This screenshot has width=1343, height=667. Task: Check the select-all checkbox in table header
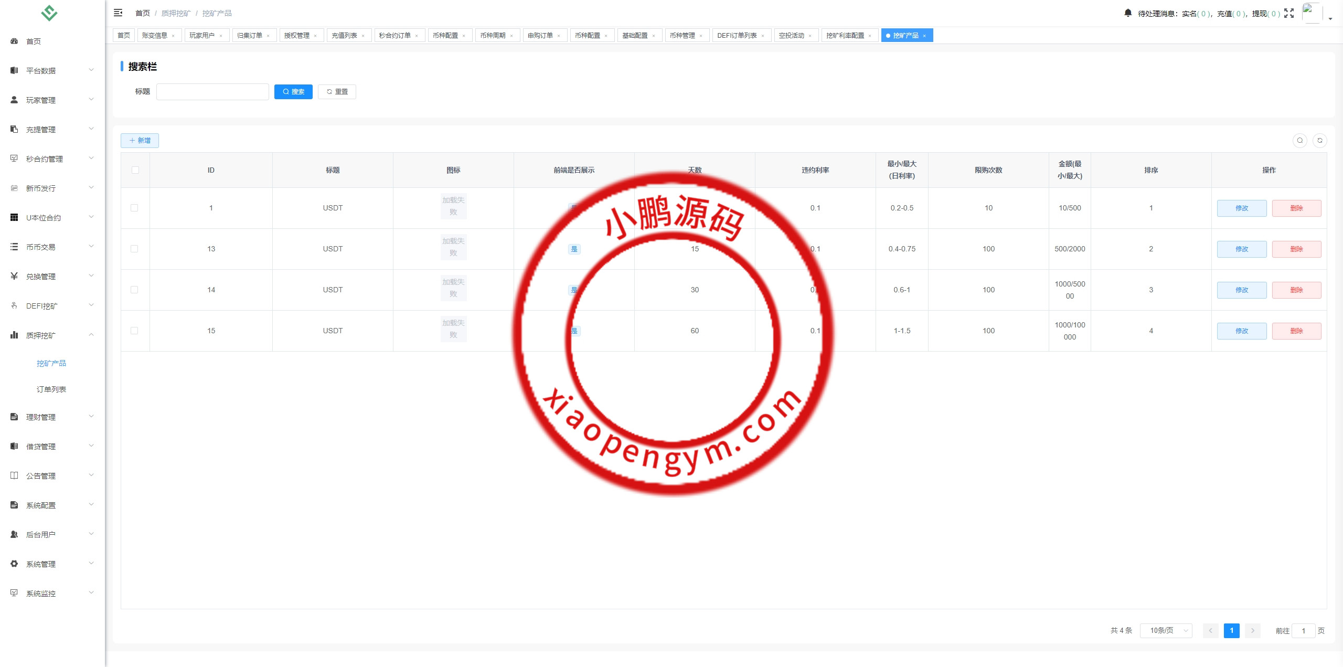click(135, 170)
